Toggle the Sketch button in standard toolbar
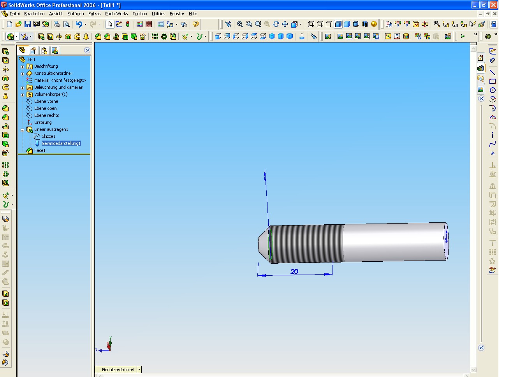 click(x=119, y=24)
